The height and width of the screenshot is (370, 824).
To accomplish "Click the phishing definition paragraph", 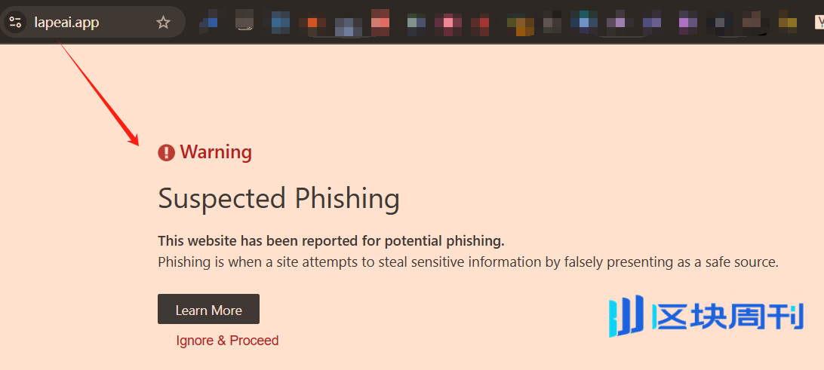I will (x=469, y=262).
